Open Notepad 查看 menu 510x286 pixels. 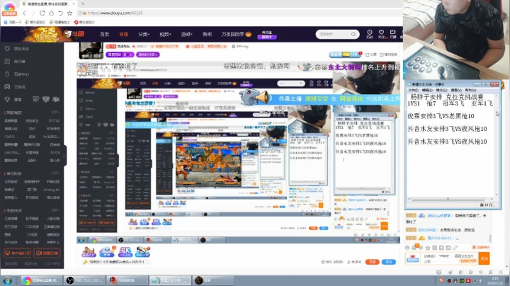point(456,90)
